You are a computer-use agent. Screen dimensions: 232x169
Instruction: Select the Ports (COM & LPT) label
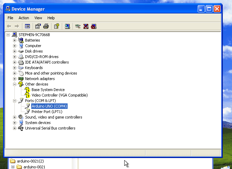[40, 101]
